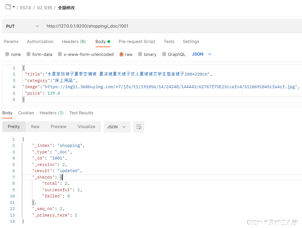Select the 全量修改 request name

tap(66, 8)
